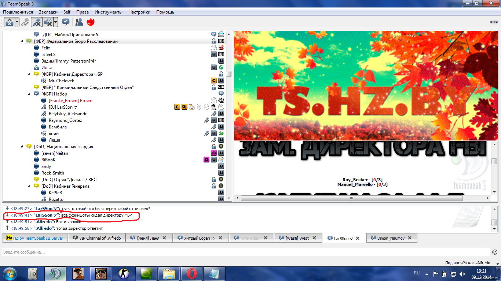The height and width of the screenshot is (281, 501).
Task: Select user Вадим[Jimmy_Patterson]*4*
Action: [x=69, y=61]
